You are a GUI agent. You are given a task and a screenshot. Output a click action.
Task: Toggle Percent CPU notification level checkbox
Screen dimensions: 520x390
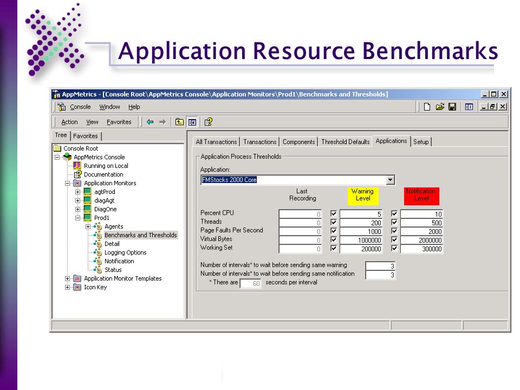click(394, 213)
